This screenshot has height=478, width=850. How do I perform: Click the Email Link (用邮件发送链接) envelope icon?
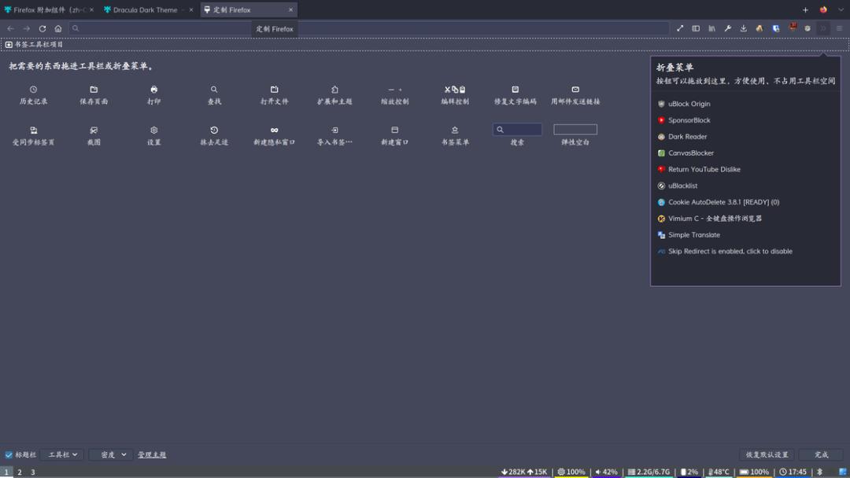click(x=575, y=90)
